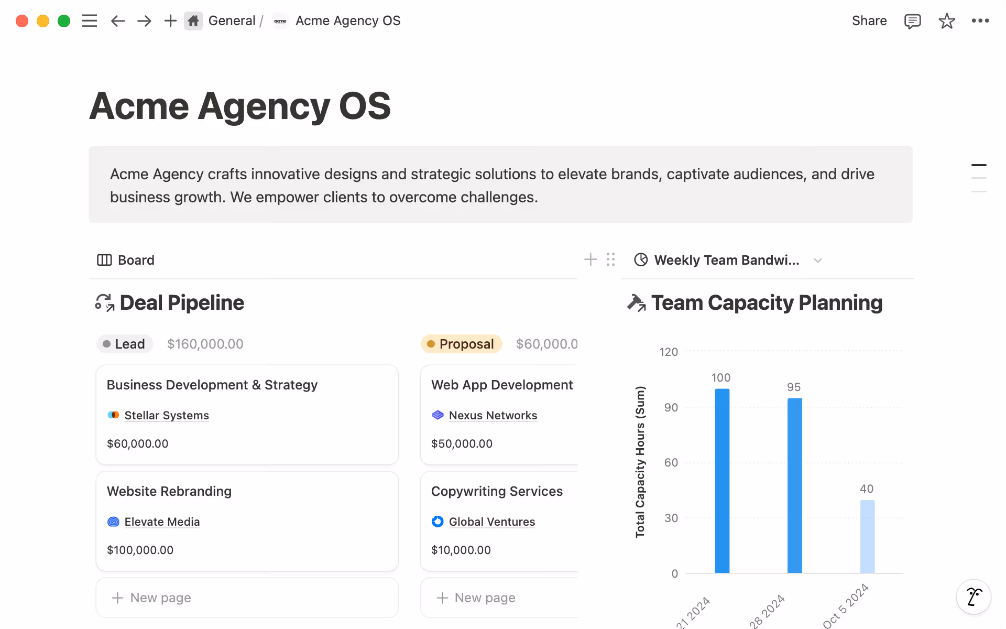Open the page outline on the right edge

point(979,178)
